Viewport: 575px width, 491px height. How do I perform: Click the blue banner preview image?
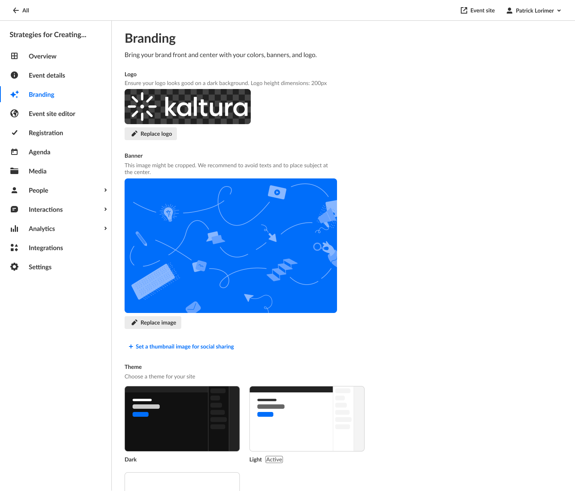(x=231, y=245)
